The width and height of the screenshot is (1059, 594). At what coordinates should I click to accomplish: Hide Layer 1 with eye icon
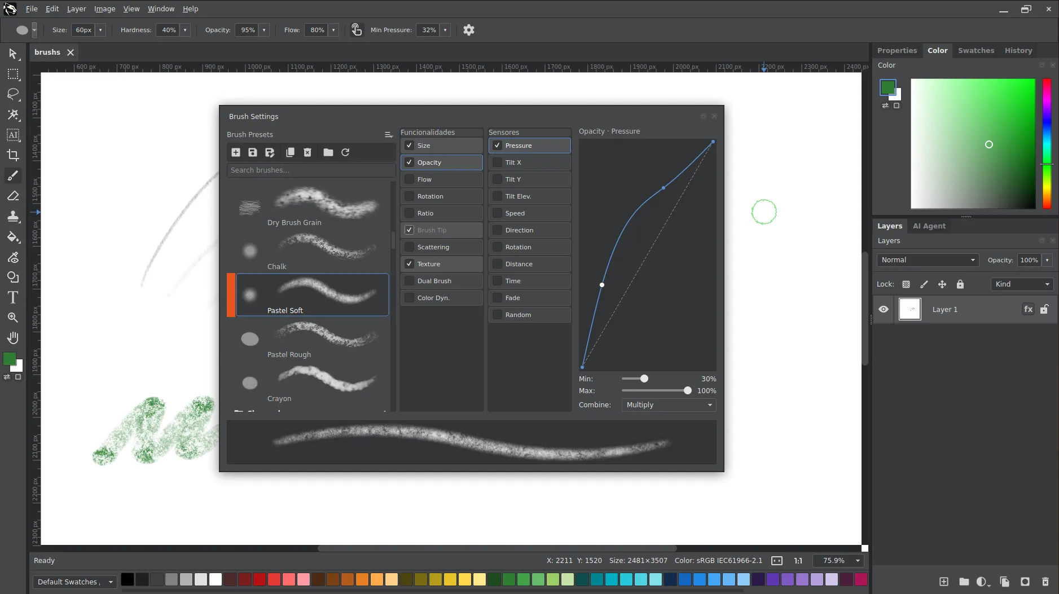point(884,309)
